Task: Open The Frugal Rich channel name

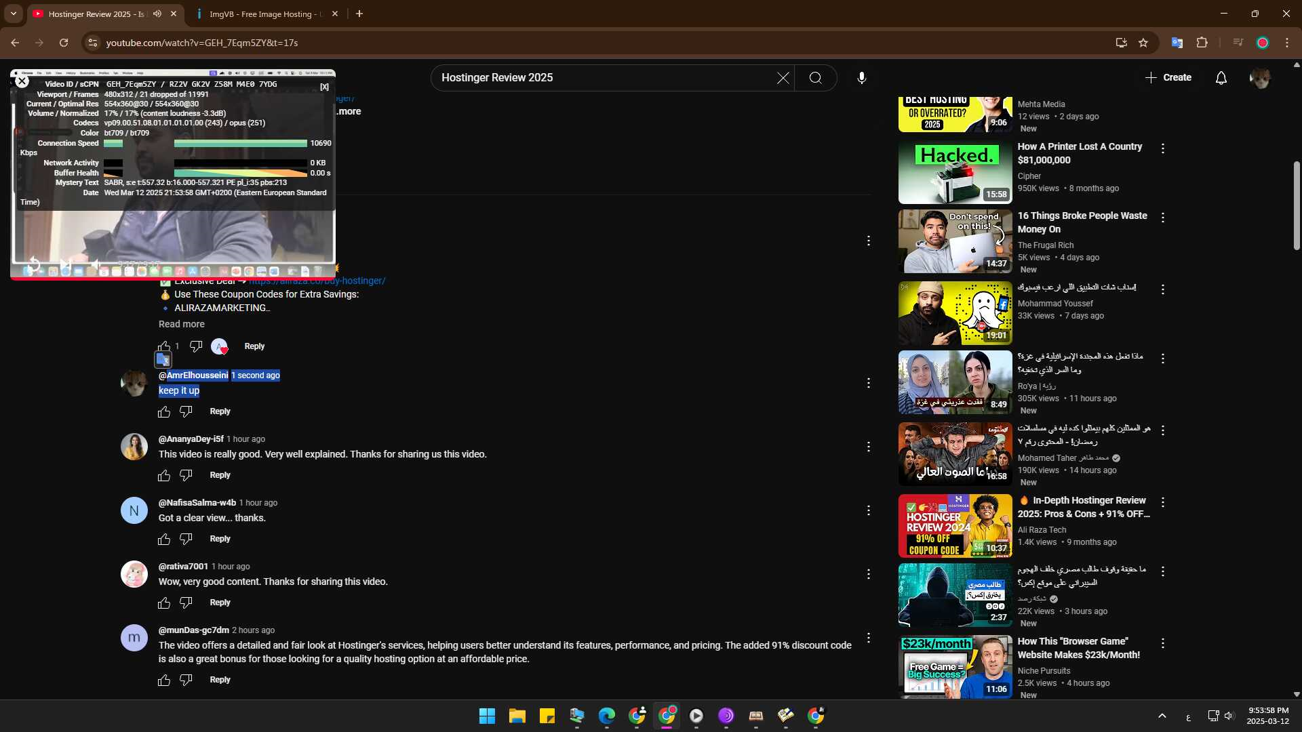Action: pos(1045,245)
